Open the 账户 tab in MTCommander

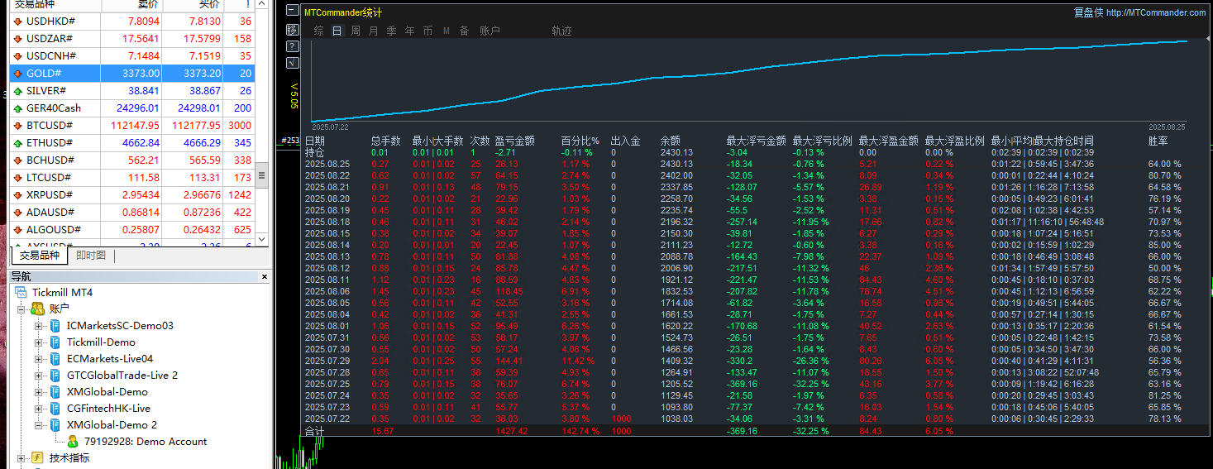pos(489,31)
